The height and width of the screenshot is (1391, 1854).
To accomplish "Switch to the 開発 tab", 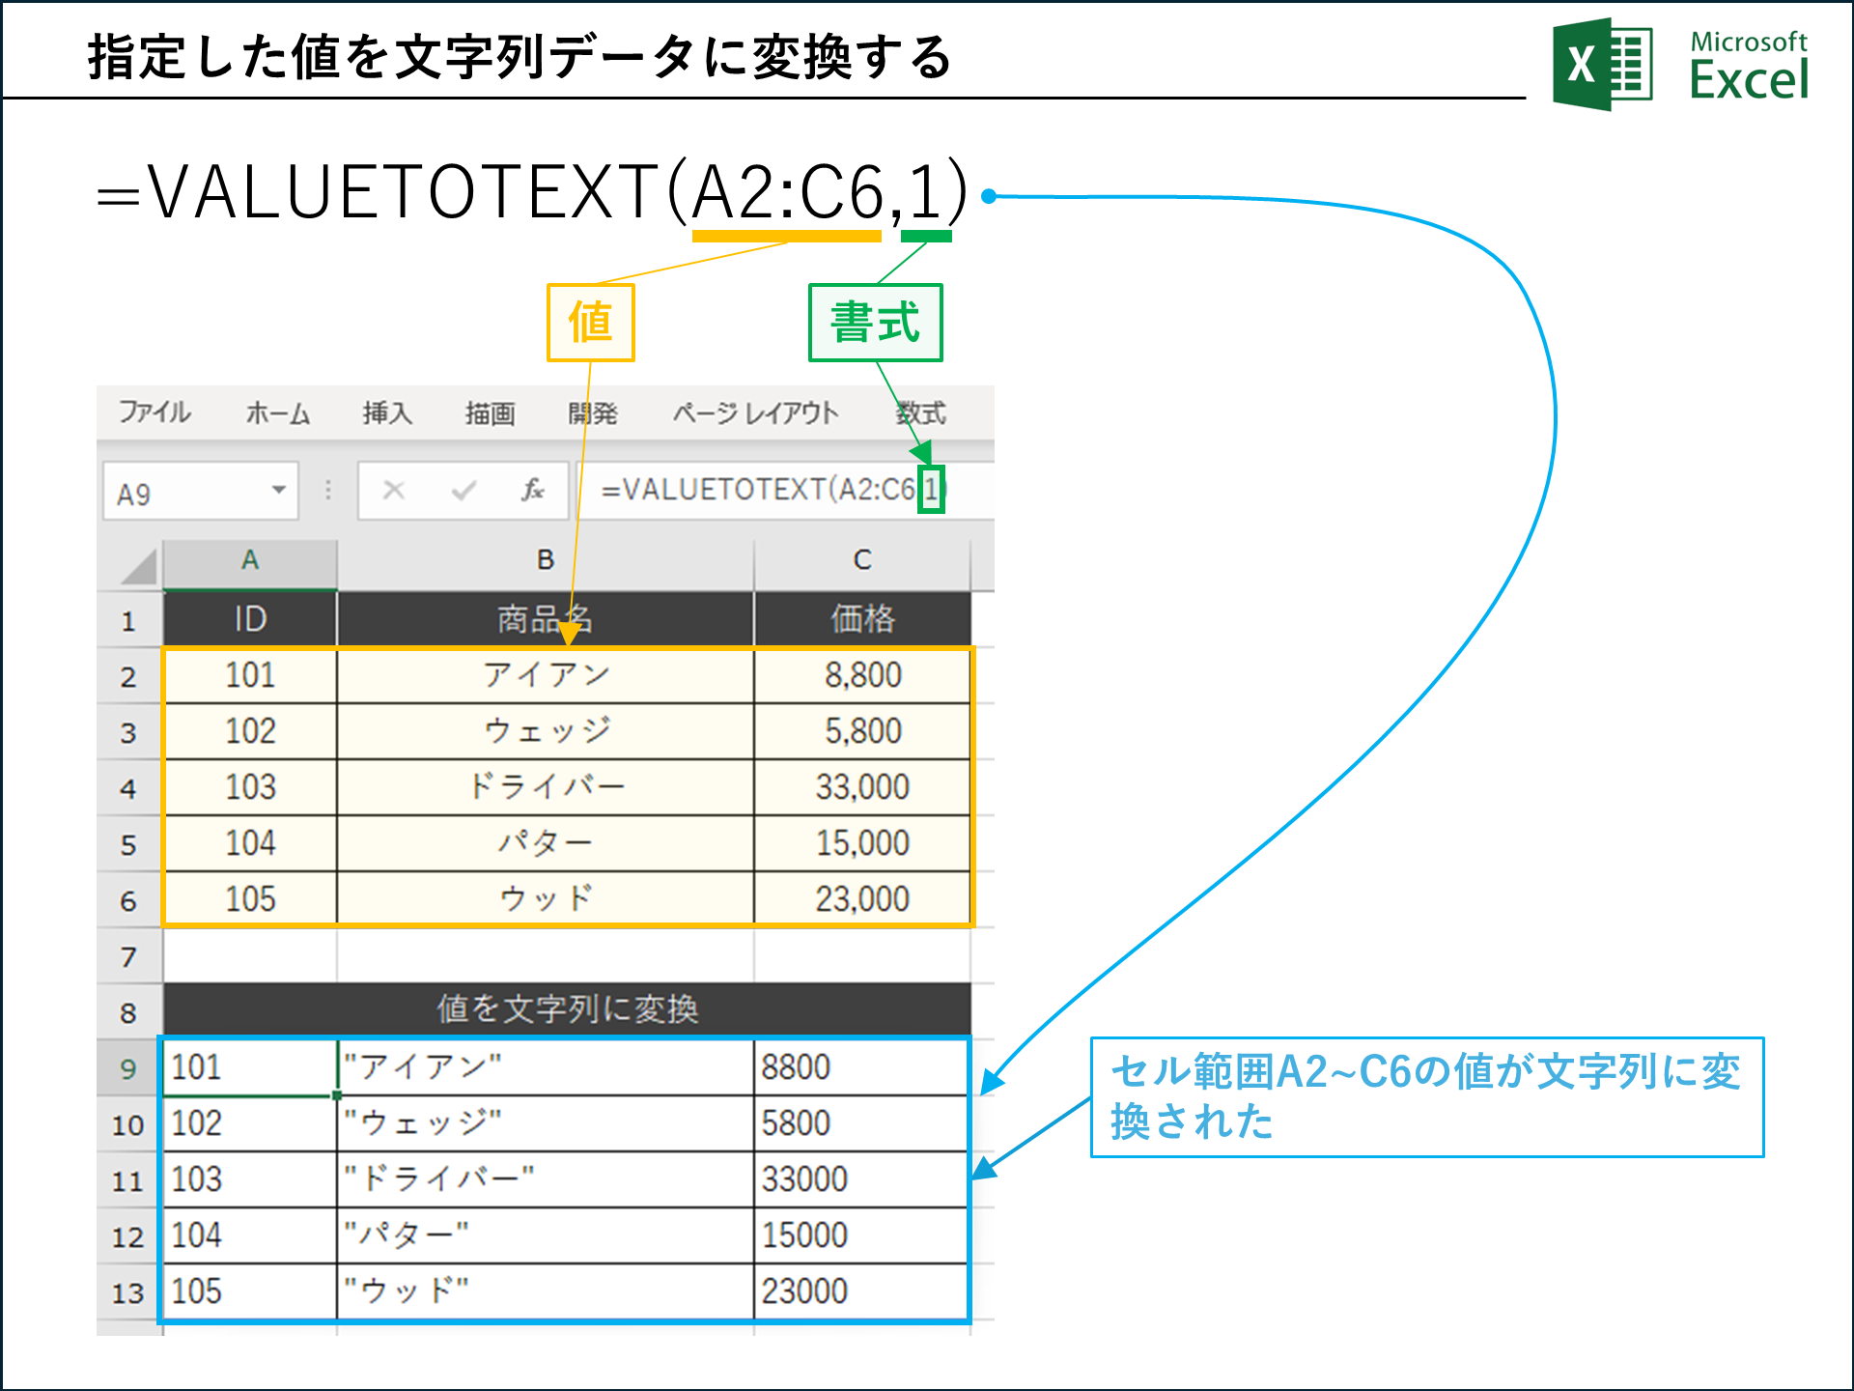I will click(x=593, y=413).
